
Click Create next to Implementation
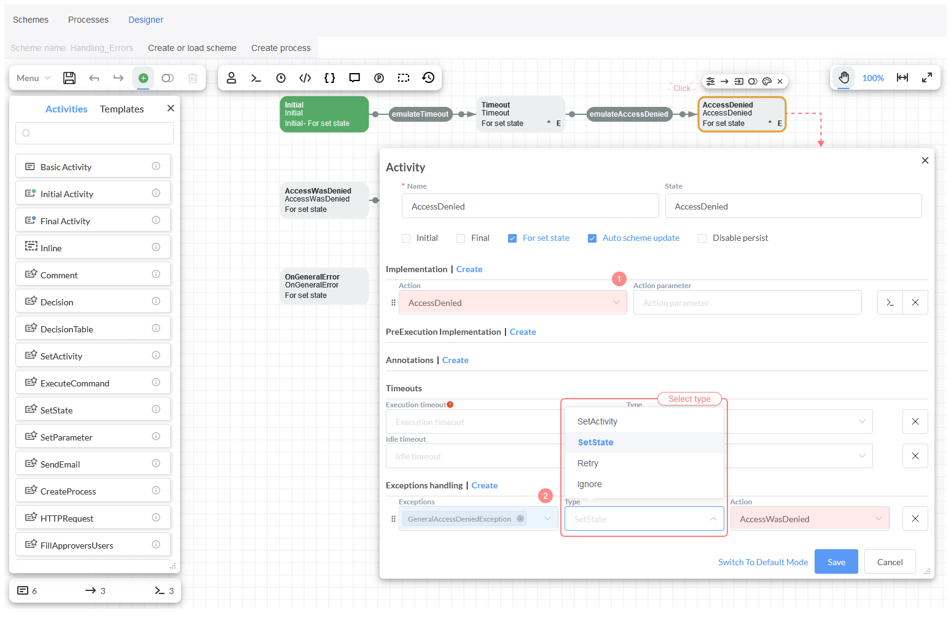click(x=469, y=269)
